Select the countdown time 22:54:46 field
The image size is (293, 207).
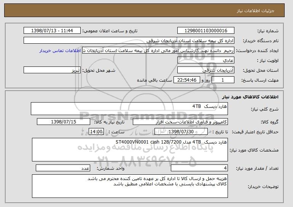click(x=187, y=80)
